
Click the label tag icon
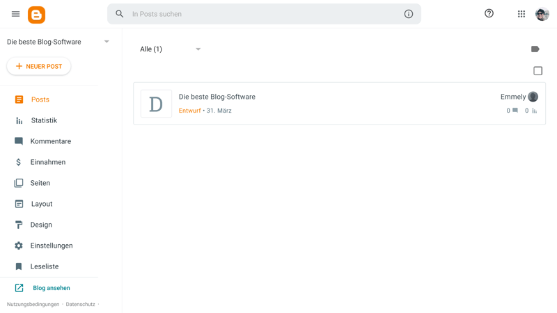coord(535,49)
